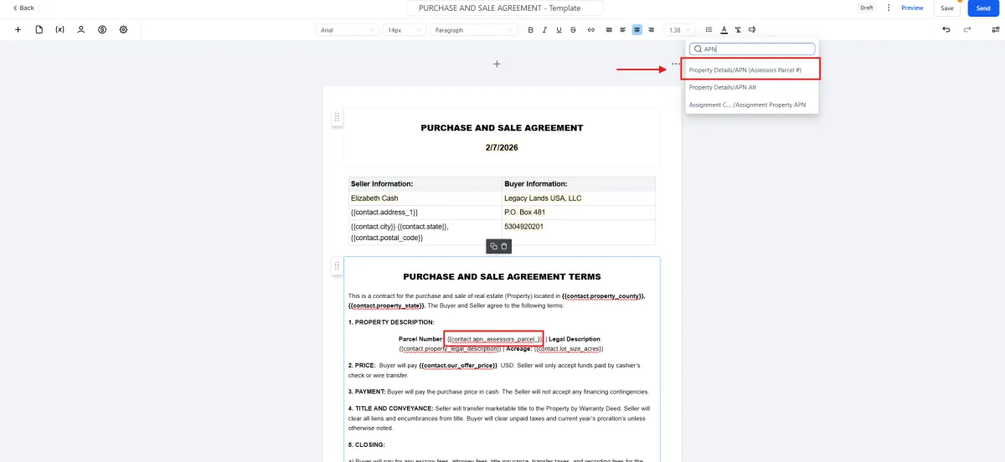Screen dimensions: 1005x462
Task: Click the P.O. Box 481 cell
Action: [579, 213]
